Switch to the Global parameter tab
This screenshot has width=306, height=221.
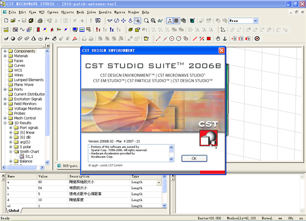[x=14, y=210]
